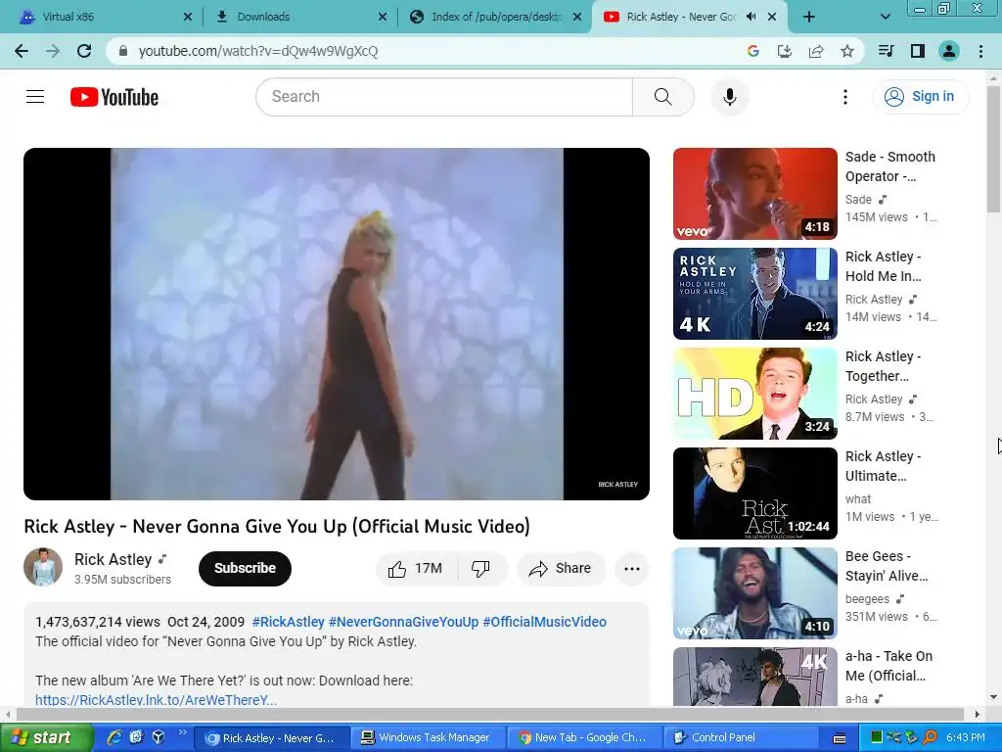Open tab search dropdown arrow
Image resolution: width=1002 pixels, height=752 pixels.
(885, 17)
